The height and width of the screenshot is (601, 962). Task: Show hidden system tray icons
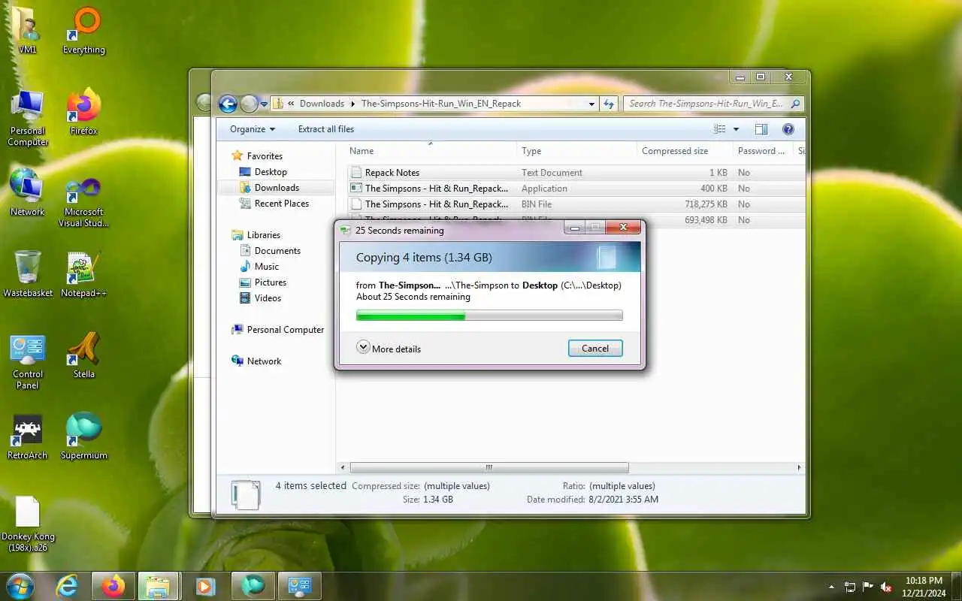click(831, 587)
